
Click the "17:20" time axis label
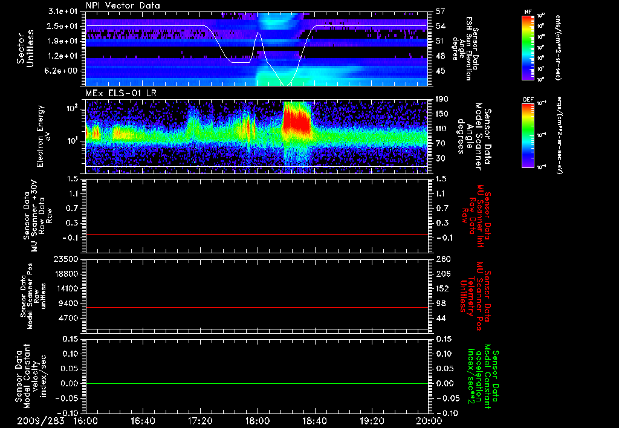pyautogui.click(x=200, y=421)
